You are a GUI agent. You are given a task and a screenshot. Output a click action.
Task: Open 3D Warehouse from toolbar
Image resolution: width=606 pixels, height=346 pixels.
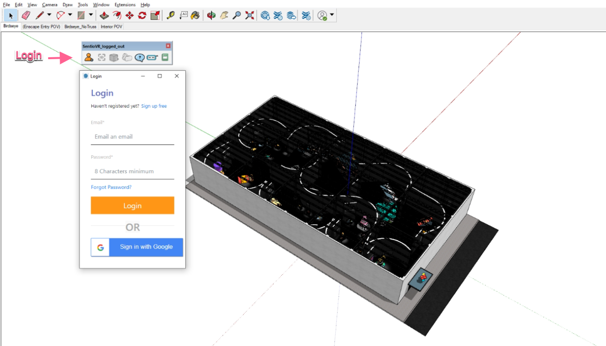[265, 16]
